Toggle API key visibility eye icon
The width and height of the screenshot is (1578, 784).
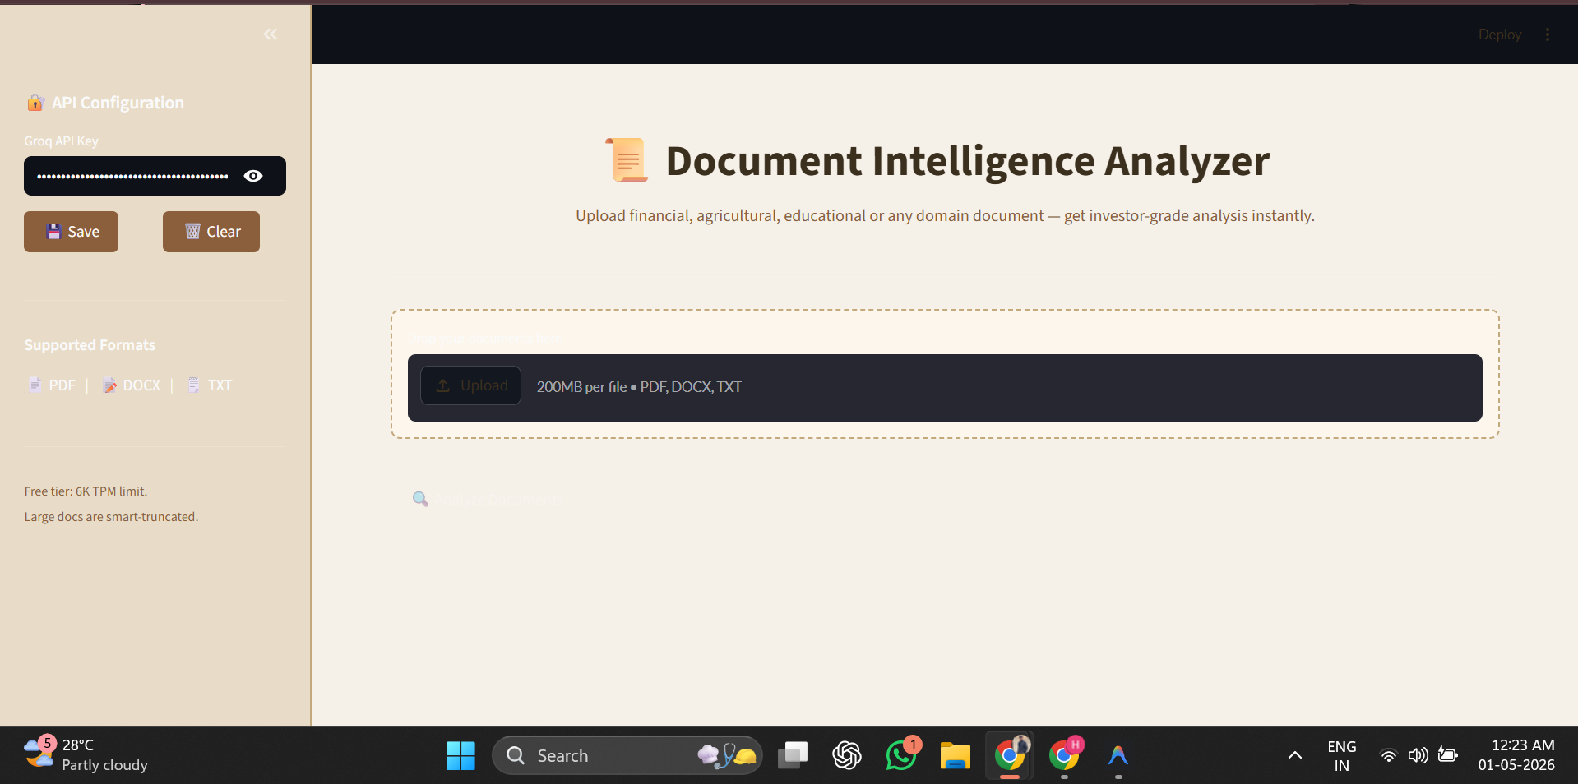(253, 176)
